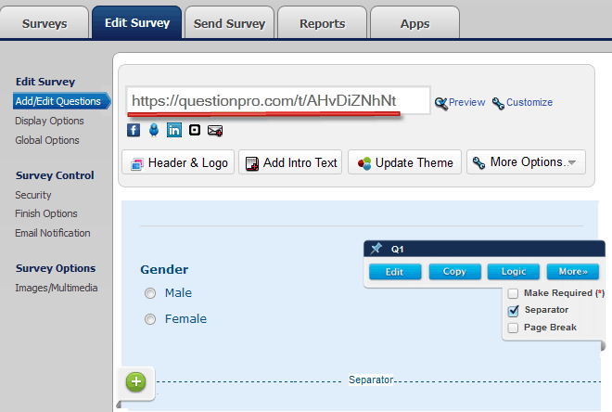
Task: Click the QR code share icon
Action: 195,130
